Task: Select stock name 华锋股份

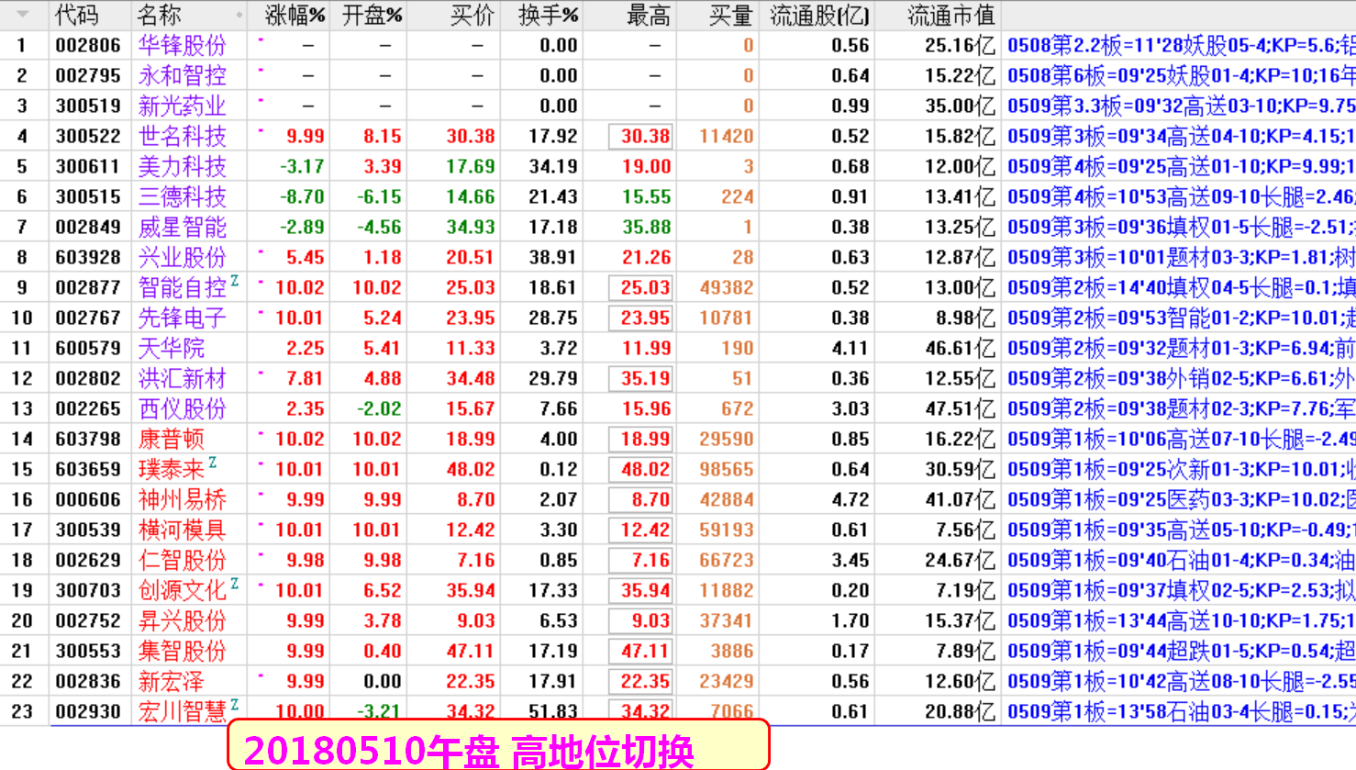Action: [182, 45]
